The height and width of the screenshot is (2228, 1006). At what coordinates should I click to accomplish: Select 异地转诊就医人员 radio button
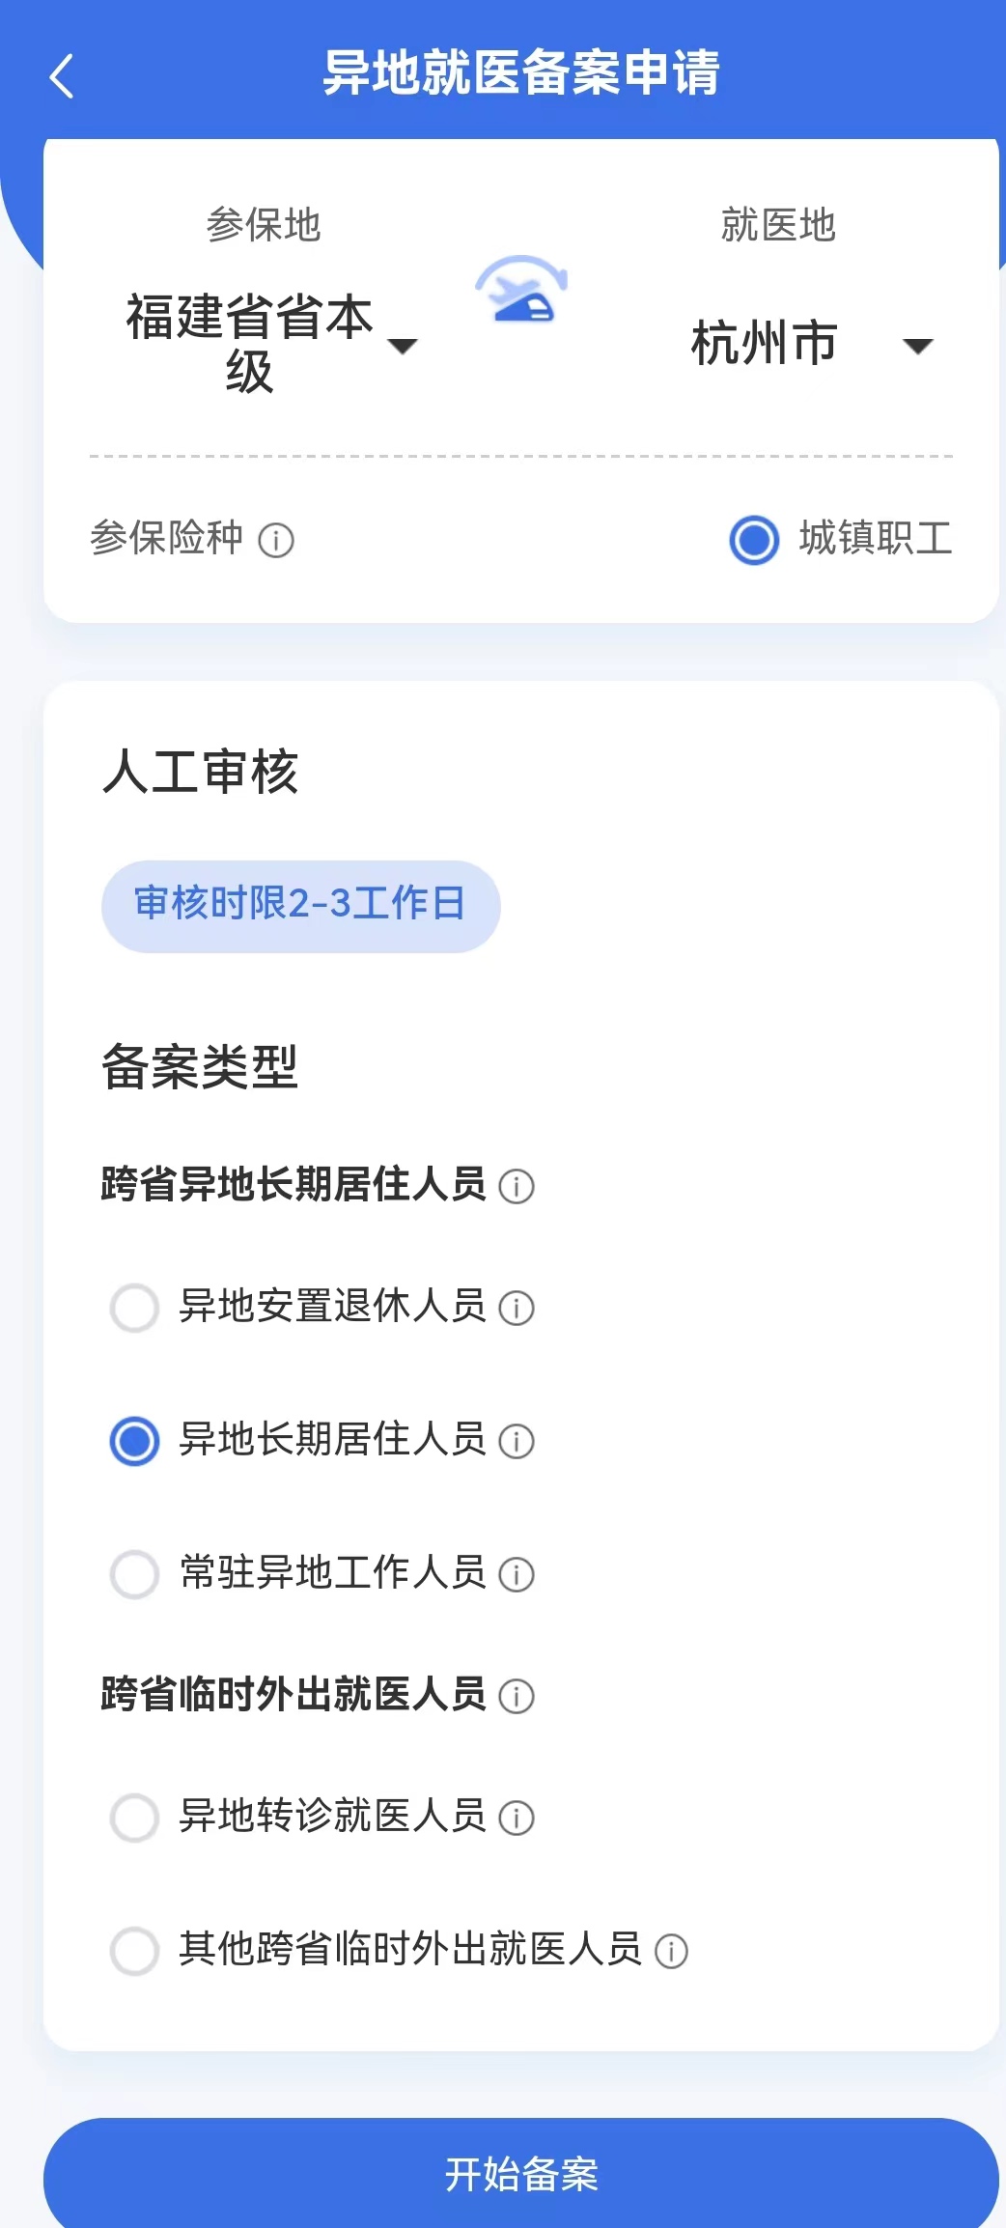click(135, 1818)
